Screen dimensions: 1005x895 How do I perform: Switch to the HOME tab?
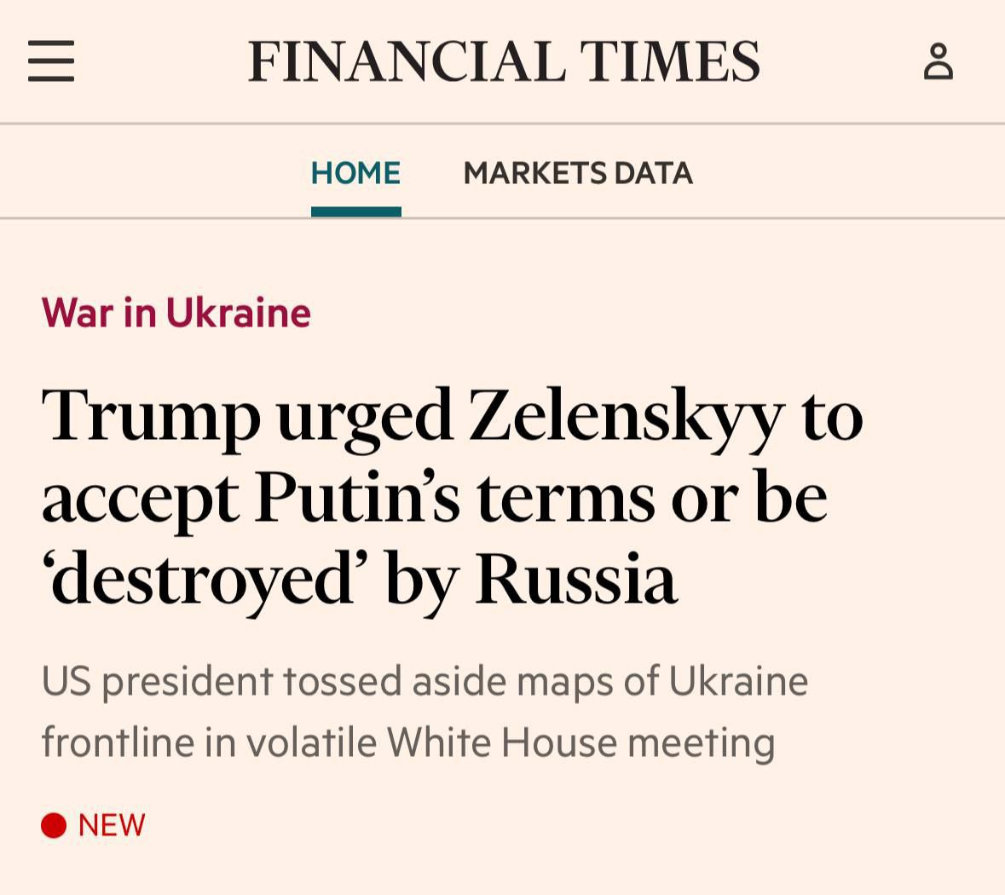coord(355,173)
